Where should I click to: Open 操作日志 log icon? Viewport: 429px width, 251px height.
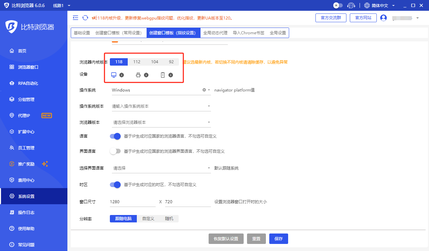[x=12, y=213]
